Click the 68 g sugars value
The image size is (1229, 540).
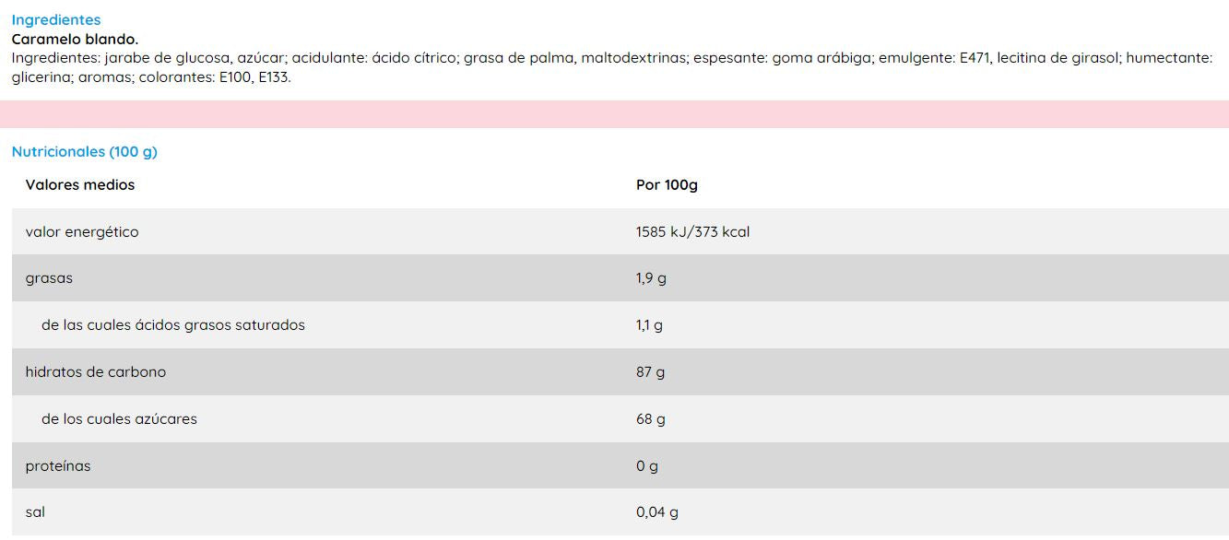pyautogui.click(x=650, y=419)
